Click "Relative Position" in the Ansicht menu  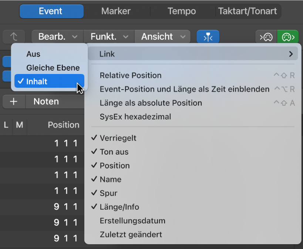(130, 75)
